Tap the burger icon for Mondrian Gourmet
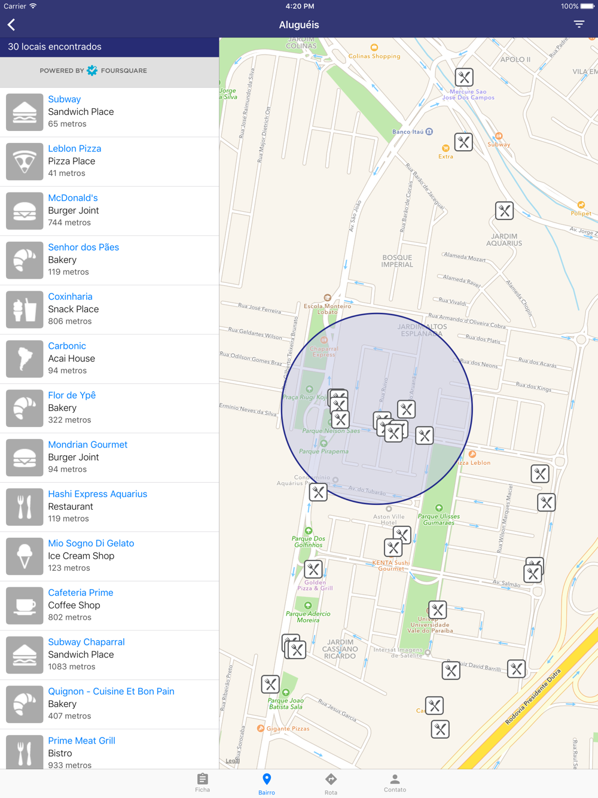 pyautogui.click(x=25, y=458)
